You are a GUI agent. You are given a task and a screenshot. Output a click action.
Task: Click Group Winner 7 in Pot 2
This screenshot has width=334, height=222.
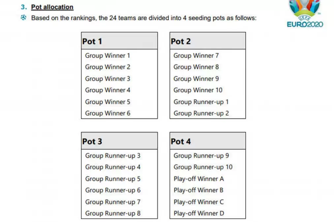pyautogui.click(x=196, y=56)
